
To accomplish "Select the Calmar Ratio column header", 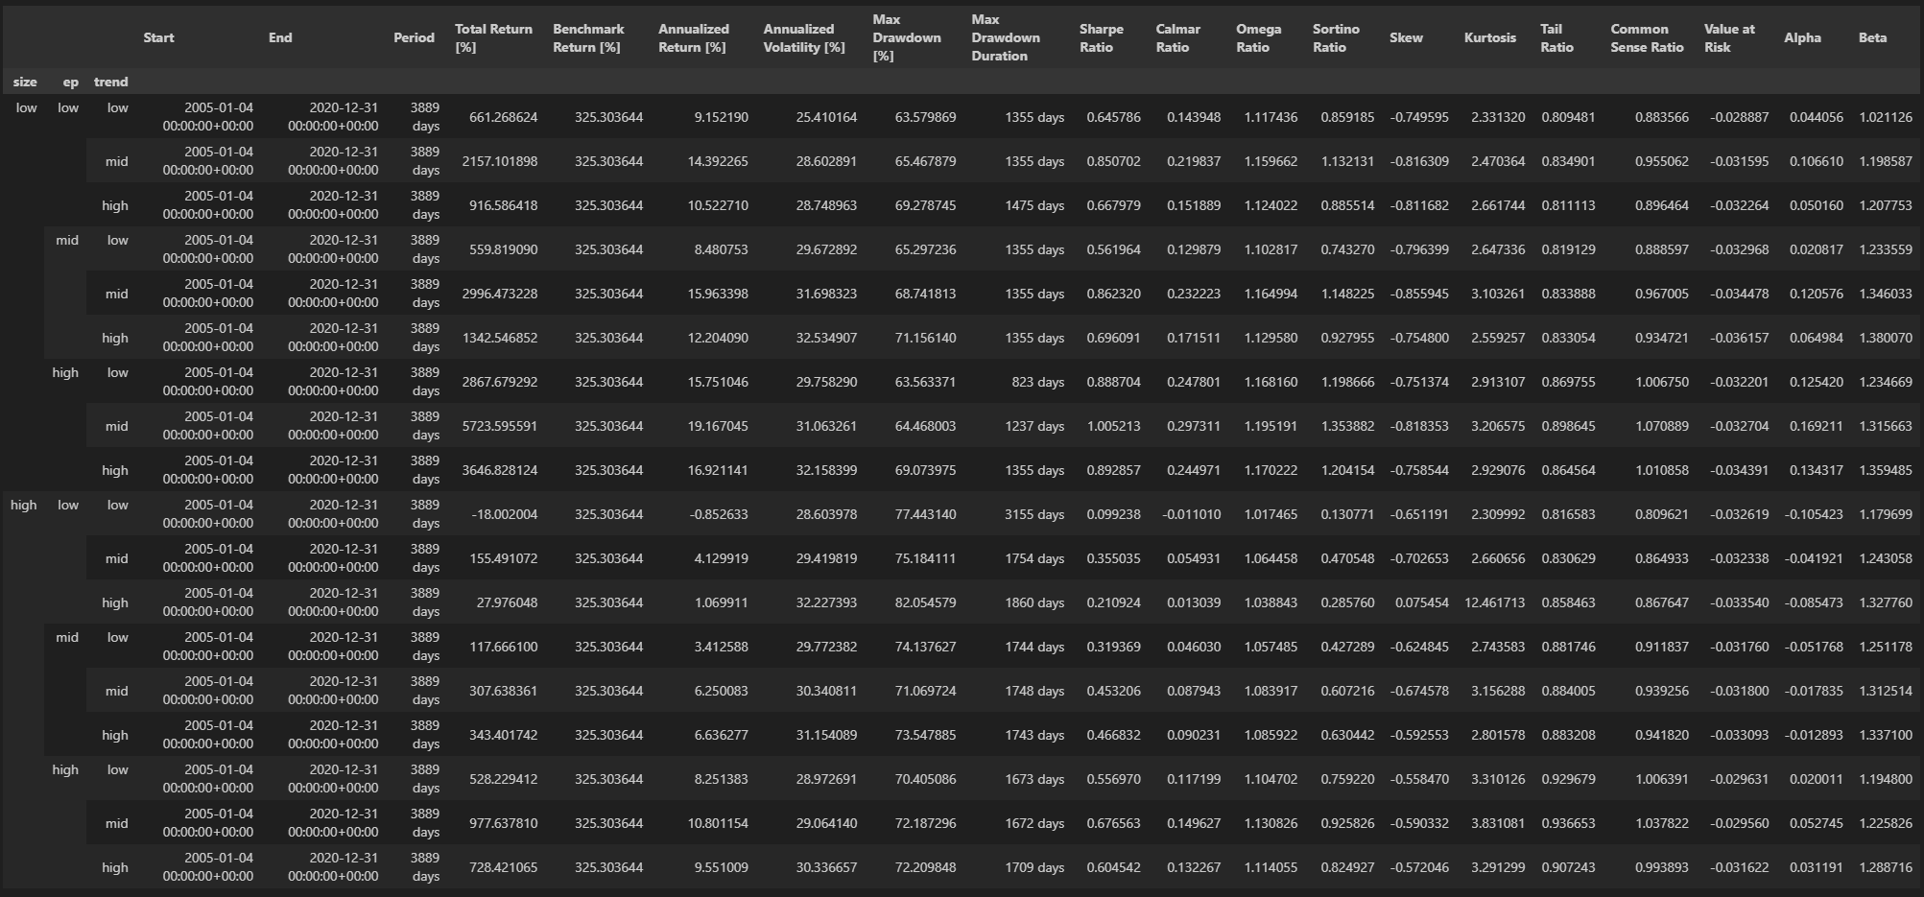I will point(1177,37).
